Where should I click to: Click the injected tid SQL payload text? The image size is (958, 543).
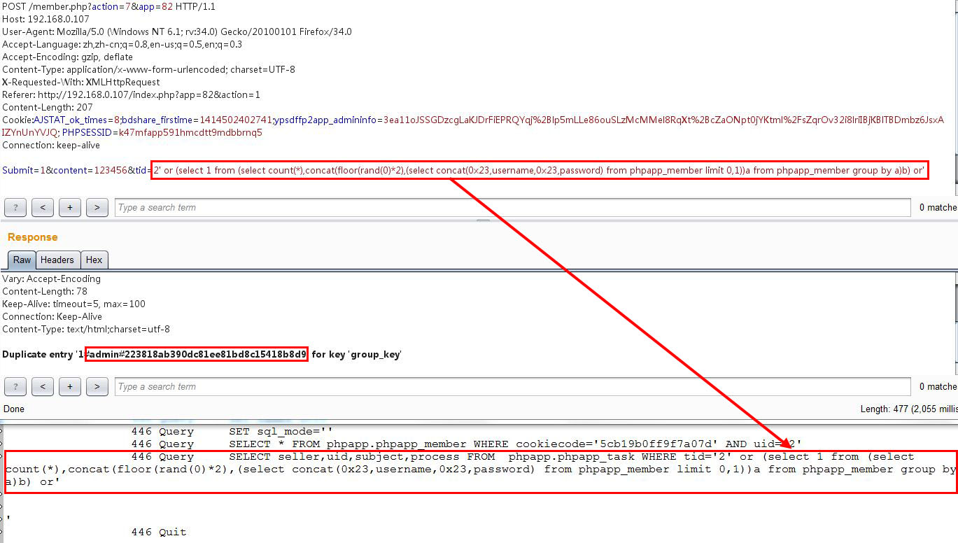coord(539,170)
